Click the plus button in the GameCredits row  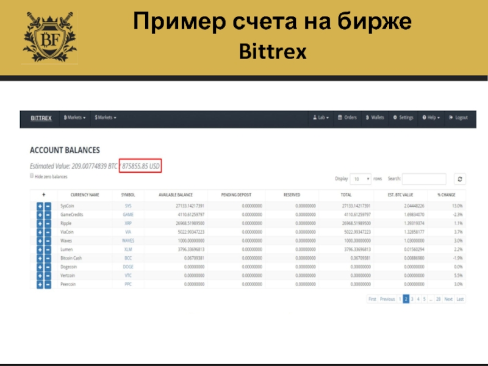point(40,215)
